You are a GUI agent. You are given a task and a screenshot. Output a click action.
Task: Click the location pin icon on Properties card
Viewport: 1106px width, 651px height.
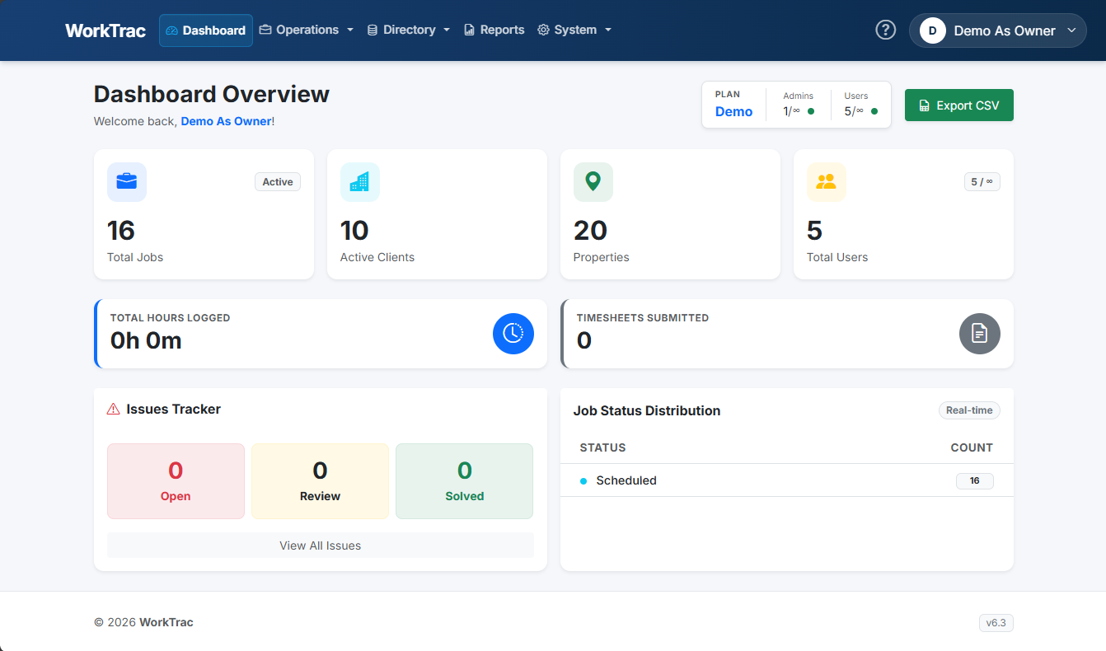593,181
